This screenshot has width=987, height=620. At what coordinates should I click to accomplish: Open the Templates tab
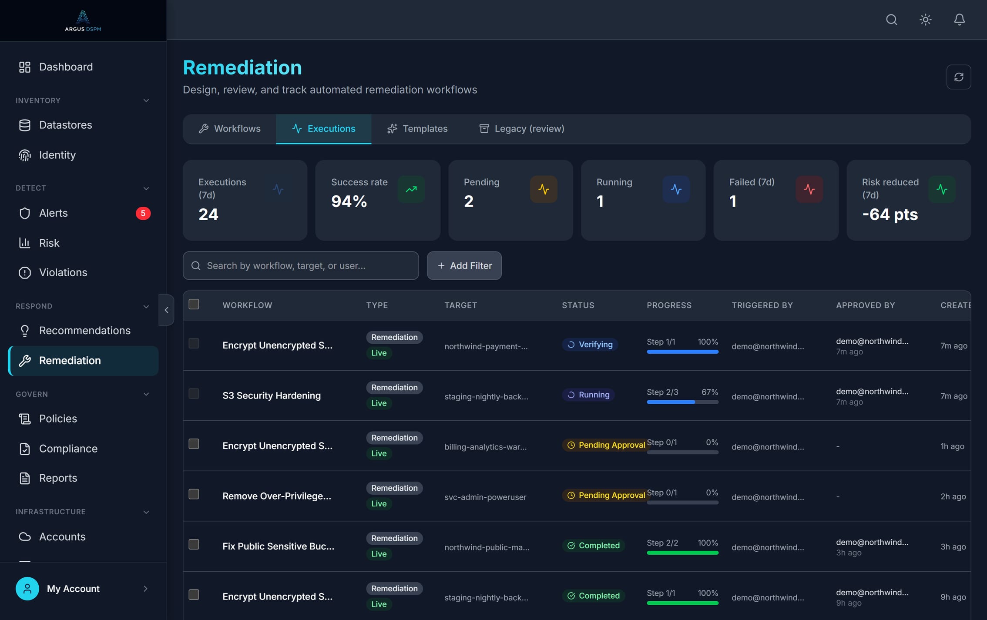pyautogui.click(x=417, y=129)
